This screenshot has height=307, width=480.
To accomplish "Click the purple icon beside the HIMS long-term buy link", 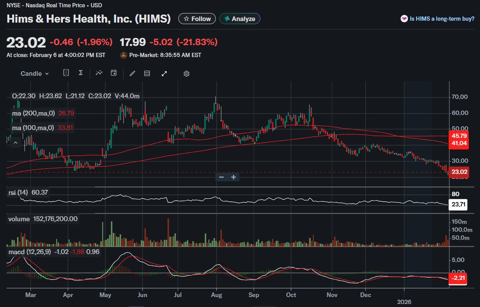I will point(404,19).
